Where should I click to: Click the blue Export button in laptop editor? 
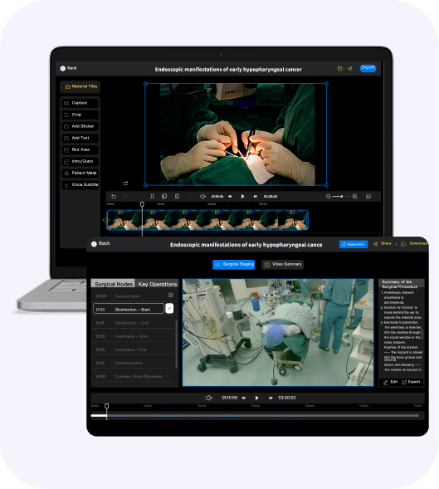tap(368, 68)
